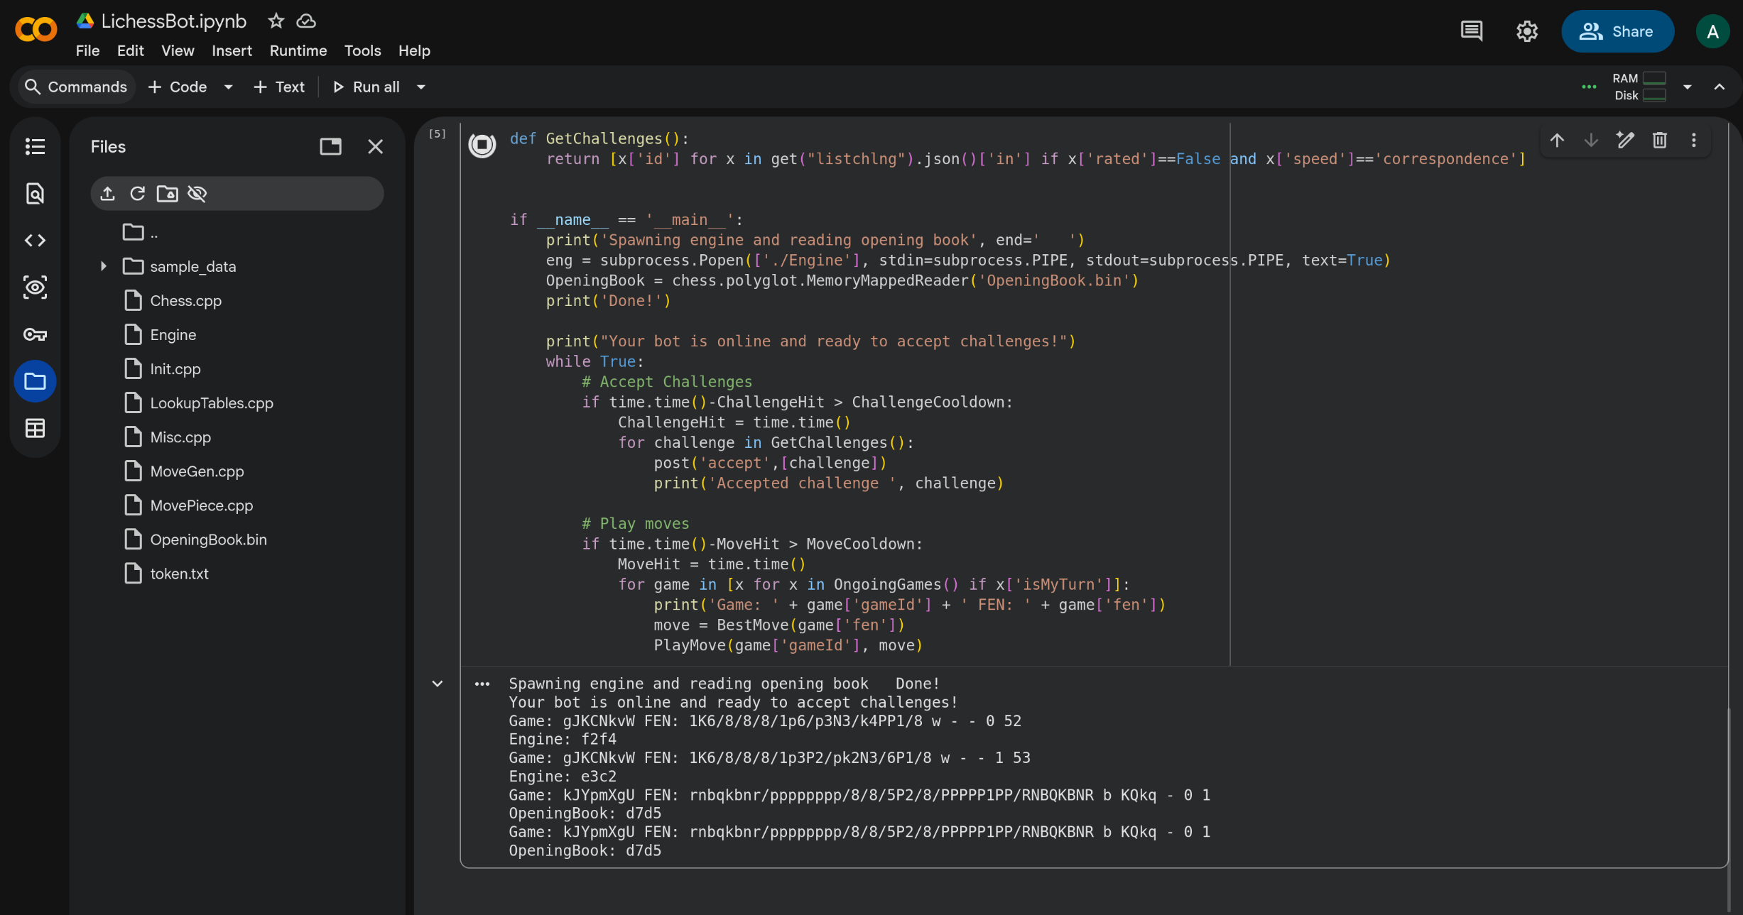1743x915 pixels.
Task: Upload a file to session storage
Action: coord(108,194)
